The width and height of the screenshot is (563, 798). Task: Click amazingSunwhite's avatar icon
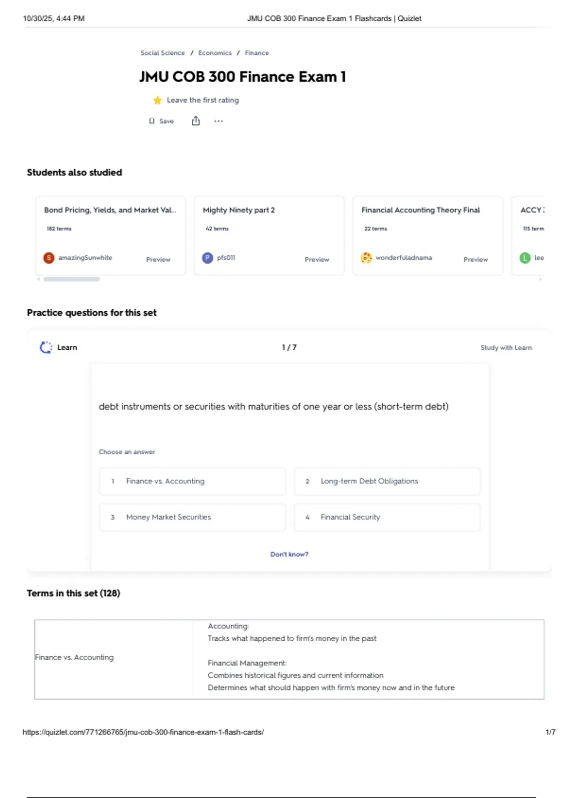[x=49, y=258]
